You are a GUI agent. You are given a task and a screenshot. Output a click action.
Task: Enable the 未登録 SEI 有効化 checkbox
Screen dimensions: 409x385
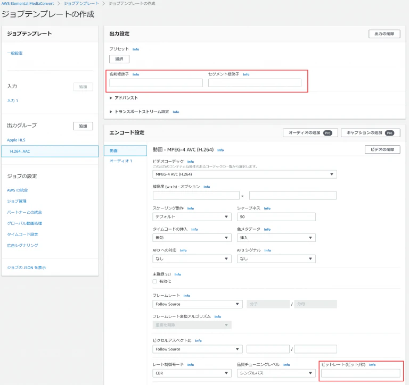point(154,281)
